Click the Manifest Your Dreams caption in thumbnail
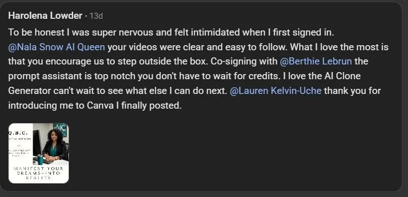Image resolution: width=408 pixels, height=197 pixels. [x=39, y=173]
